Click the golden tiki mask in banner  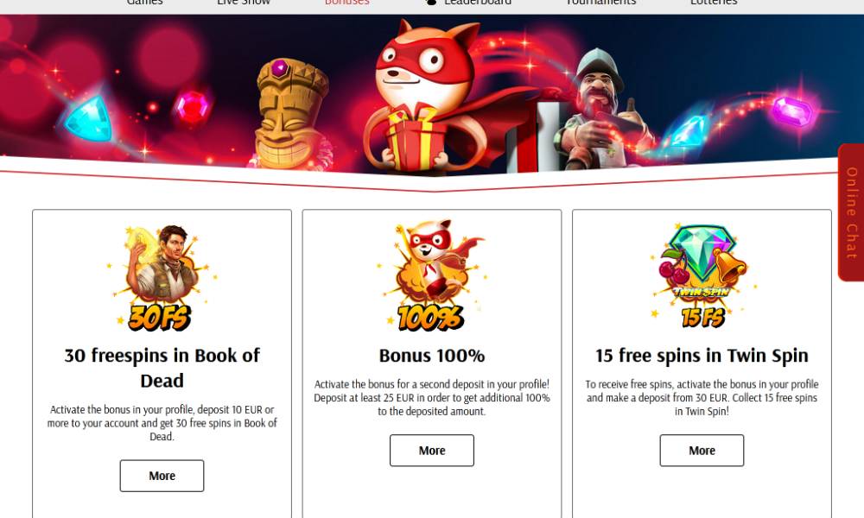pyautogui.click(x=290, y=114)
